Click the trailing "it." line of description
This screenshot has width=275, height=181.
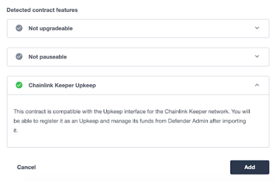click(16, 130)
